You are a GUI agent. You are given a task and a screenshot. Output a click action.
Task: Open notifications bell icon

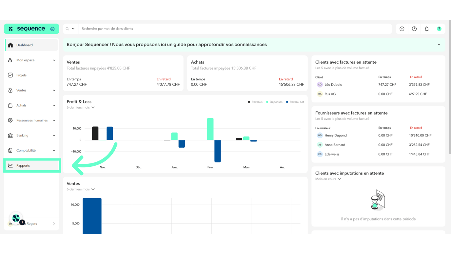[427, 29]
